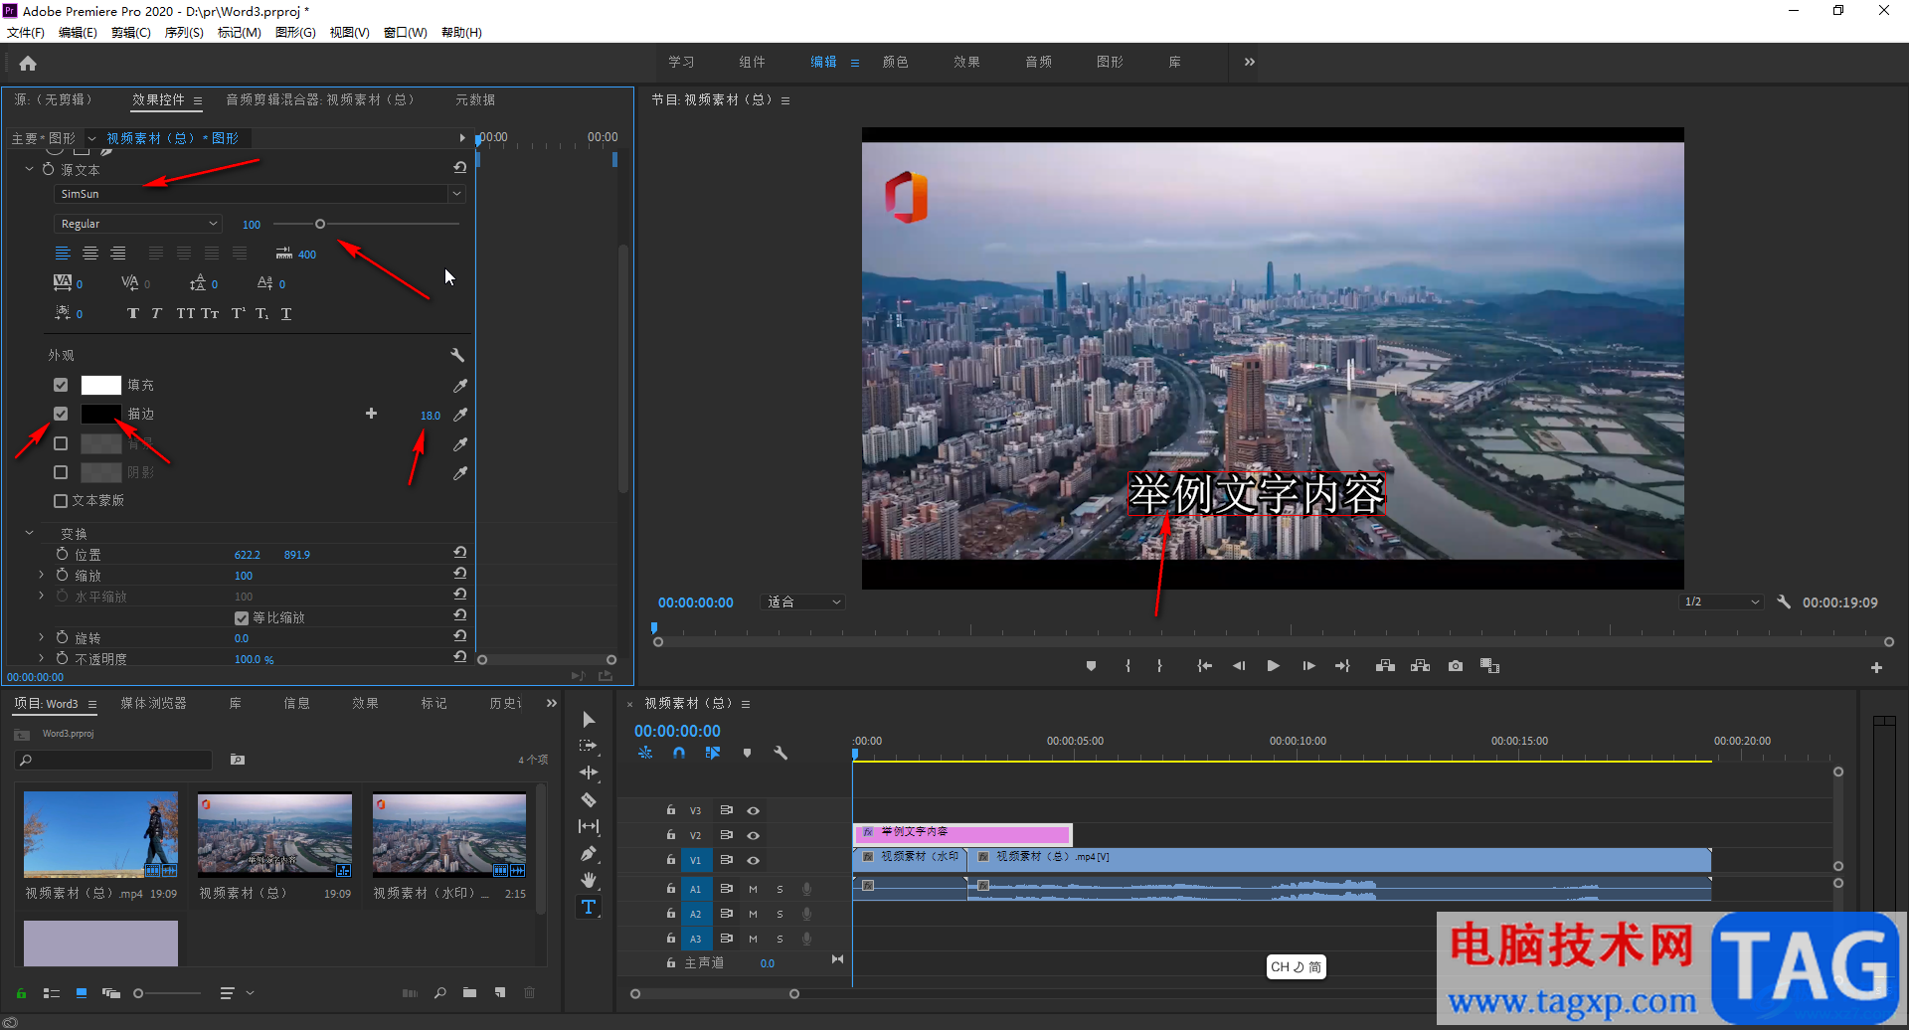Select the Slip tool
1909x1030 pixels.
click(x=589, y=826)
